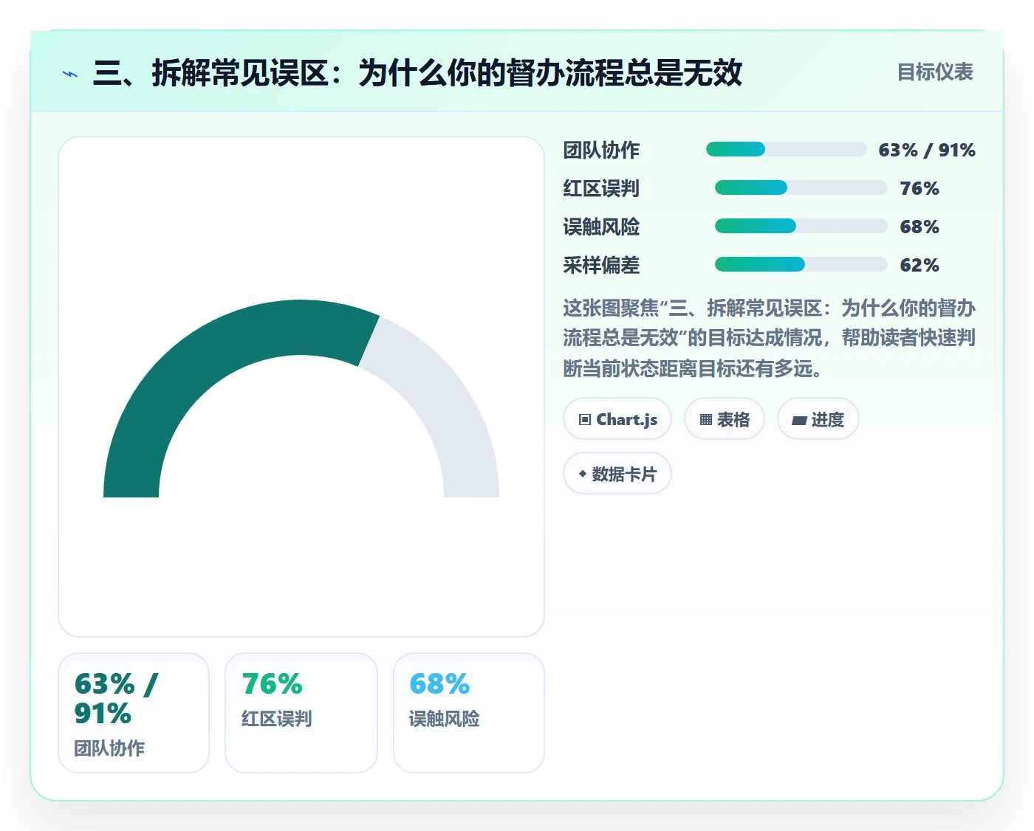Open the 68% 误触风险 stat card
The image size is (1034, 831).
(469, 713)
